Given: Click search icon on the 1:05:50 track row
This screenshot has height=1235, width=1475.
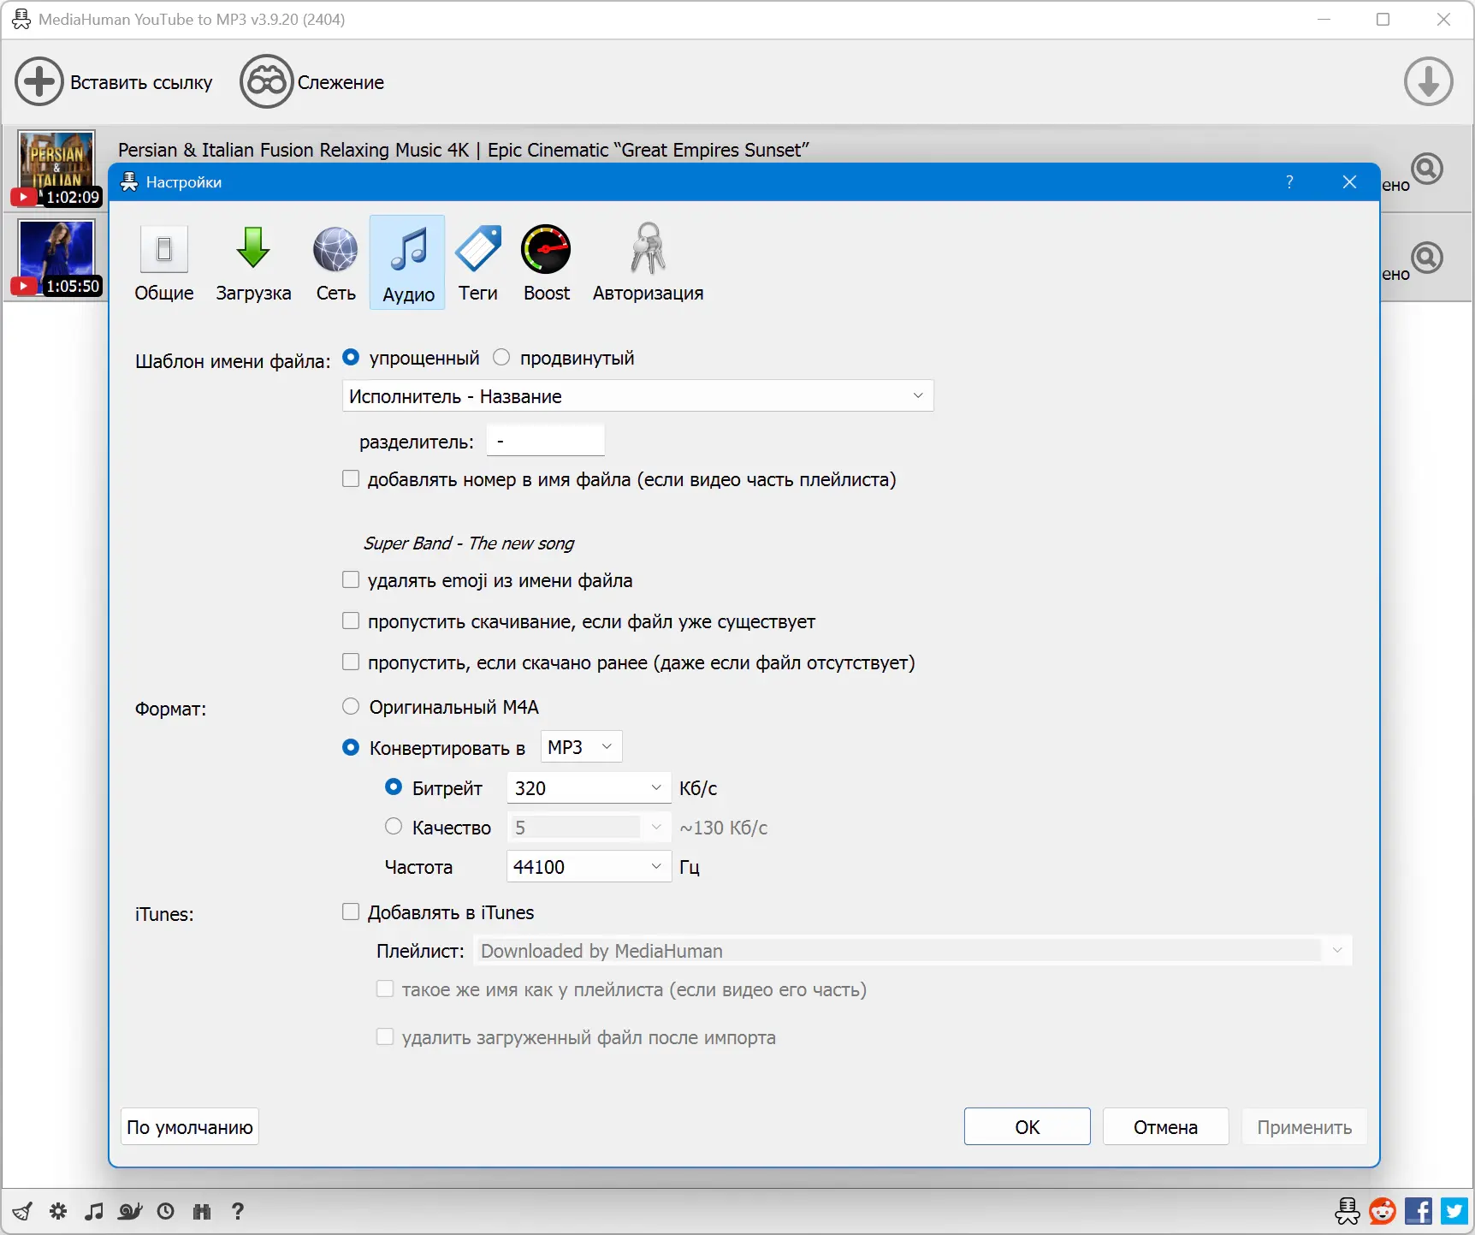Looking at the screenshot, I should pyautogui.click(x=1427, y=258).
